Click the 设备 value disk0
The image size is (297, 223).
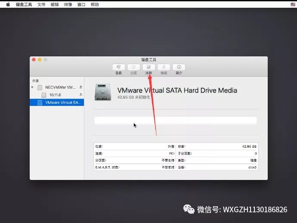coord(252,167)
